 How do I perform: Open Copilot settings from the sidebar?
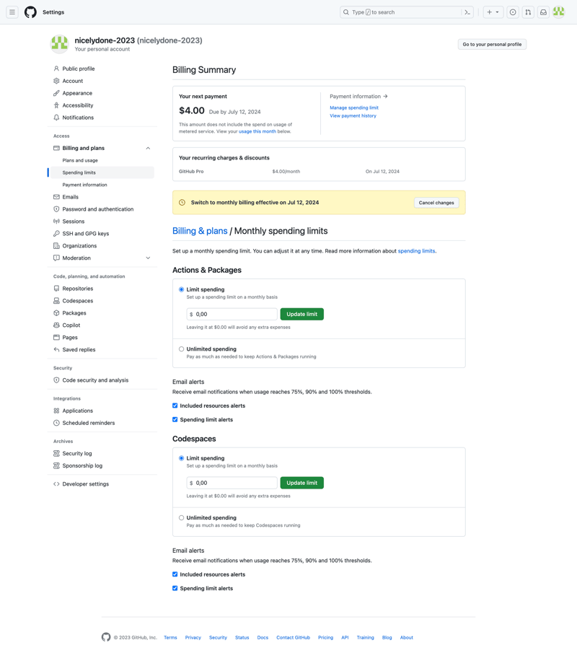[71, 325]
